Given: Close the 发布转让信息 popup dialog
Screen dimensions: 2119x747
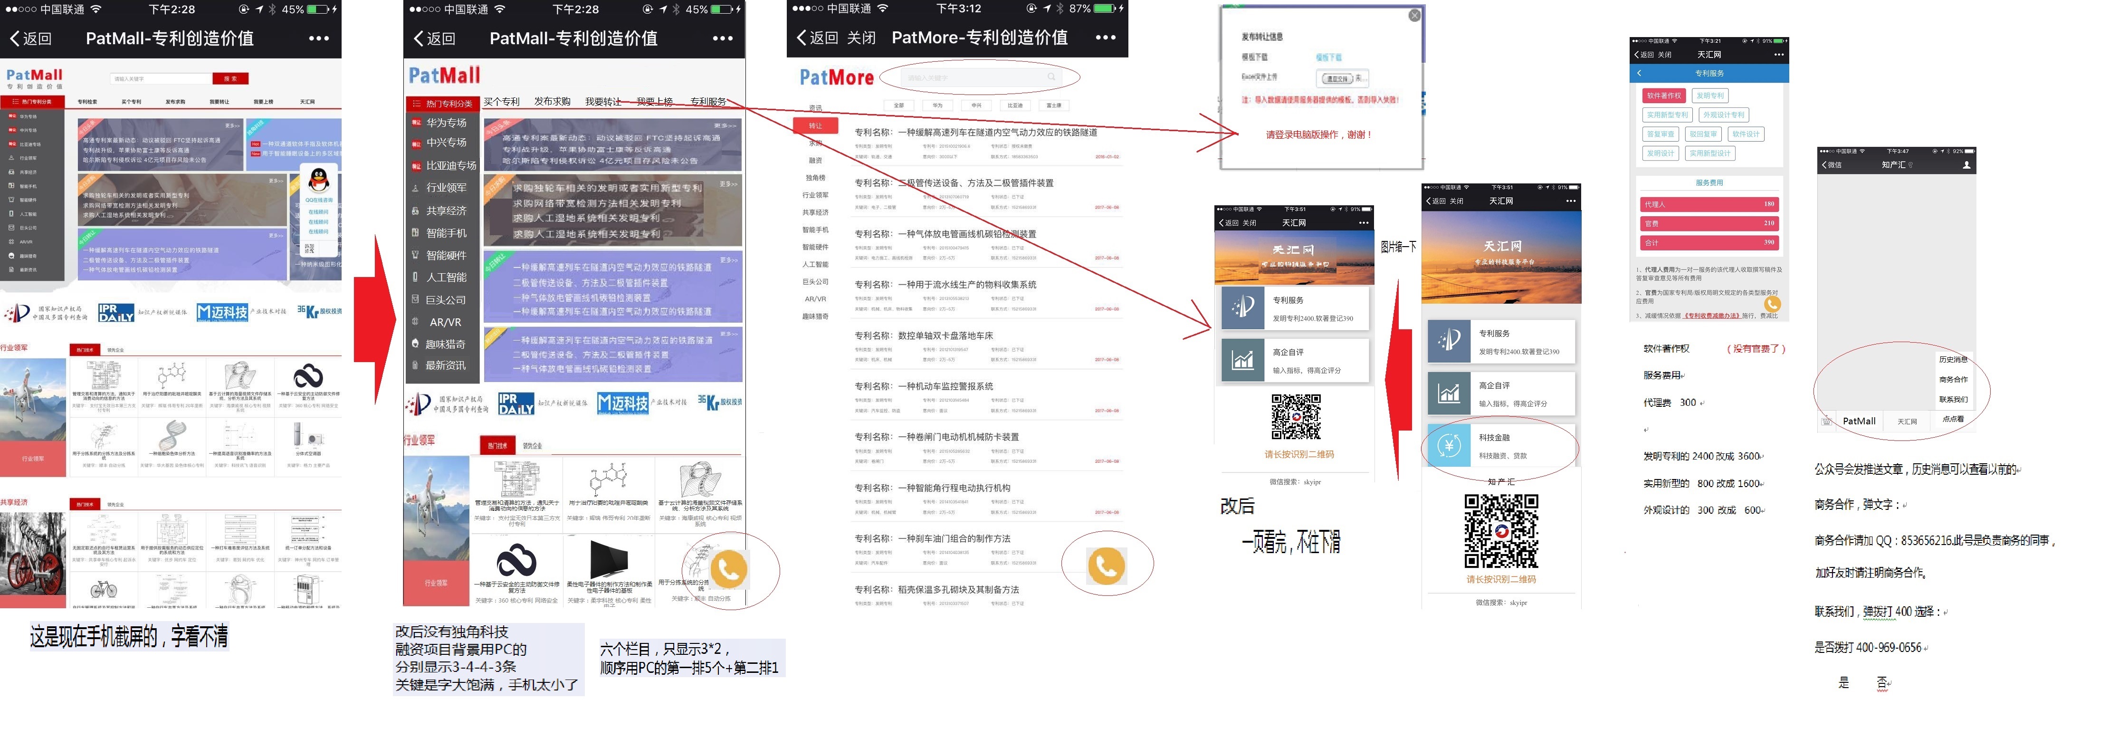Looking at the screenshot, I should coord(1414,16).
